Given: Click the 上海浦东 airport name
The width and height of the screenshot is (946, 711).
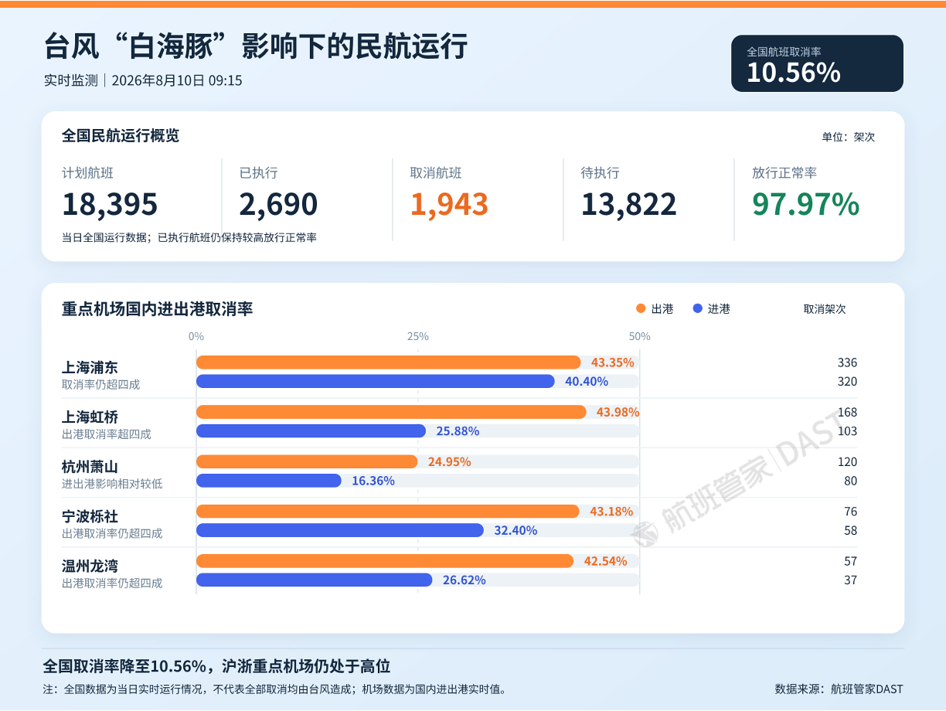Looking at the screenshot, I should (x=90, y=368).
